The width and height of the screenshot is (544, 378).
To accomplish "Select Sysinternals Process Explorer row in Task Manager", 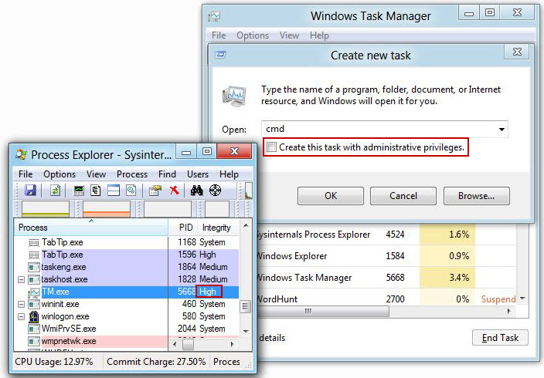I will coord(387,235).
